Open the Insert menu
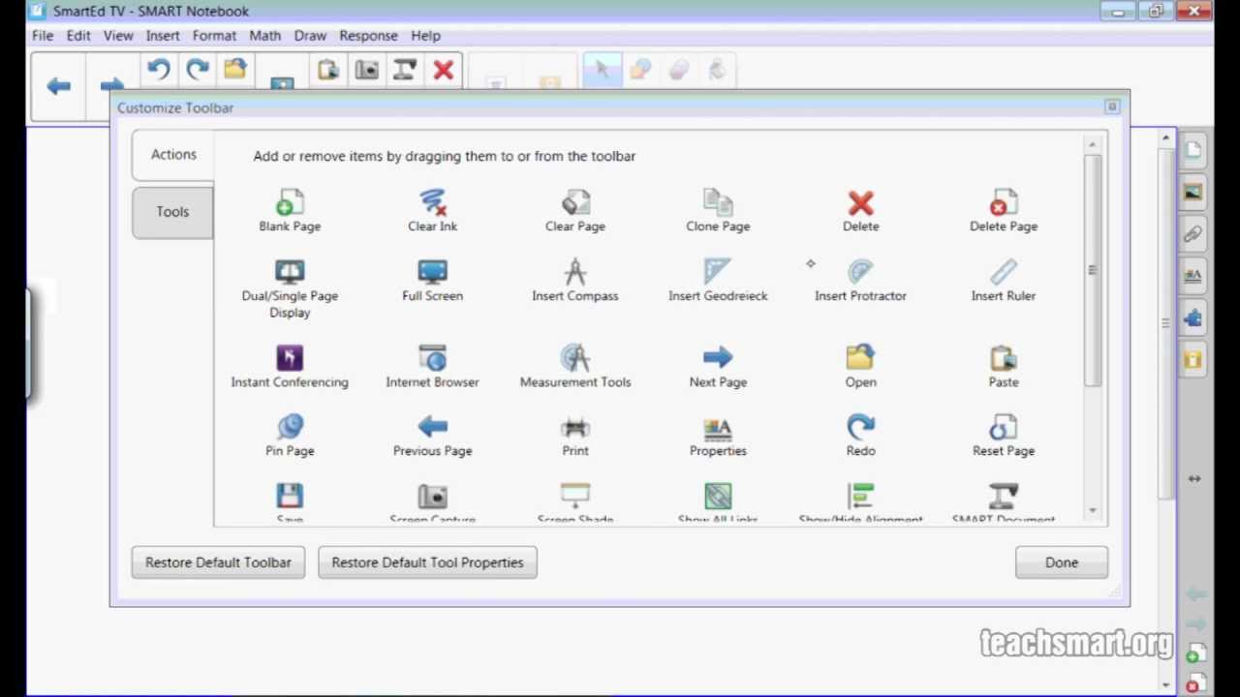Viewport: 1240px width, 697px height. (163, 36)
